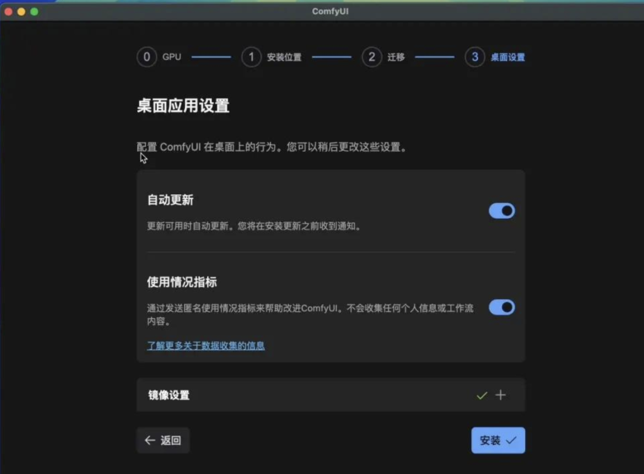Click the ComfyUI window title

click(330, 11)
